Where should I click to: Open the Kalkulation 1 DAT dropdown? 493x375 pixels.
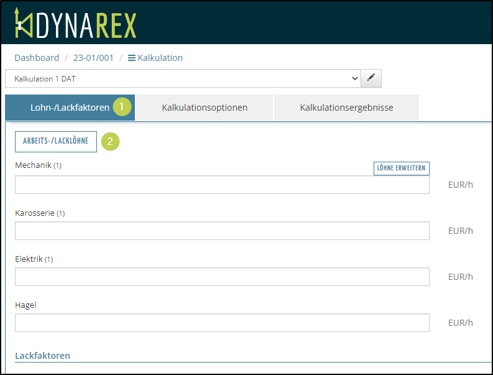[183, 78]
